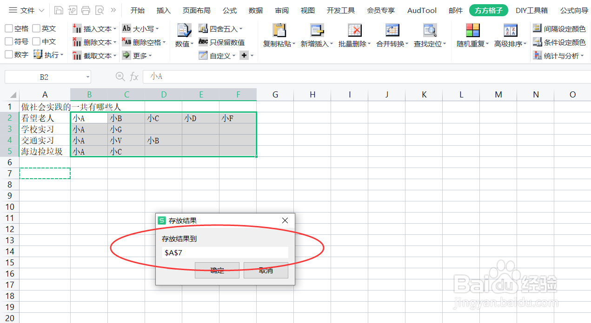Click cell containing 小G
This screenshot has width=591, height=323.
pos(126,129)
